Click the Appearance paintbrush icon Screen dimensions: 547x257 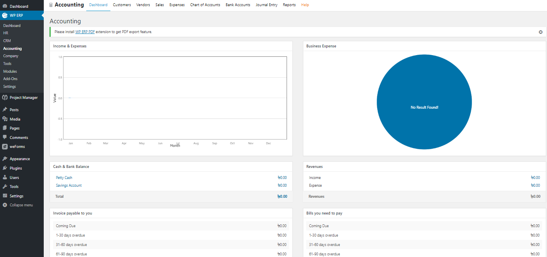(5, 159)
